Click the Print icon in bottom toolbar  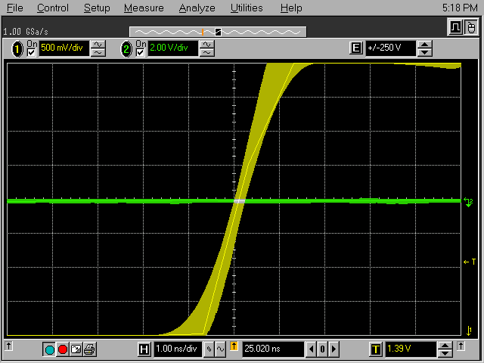click(89, 349)
